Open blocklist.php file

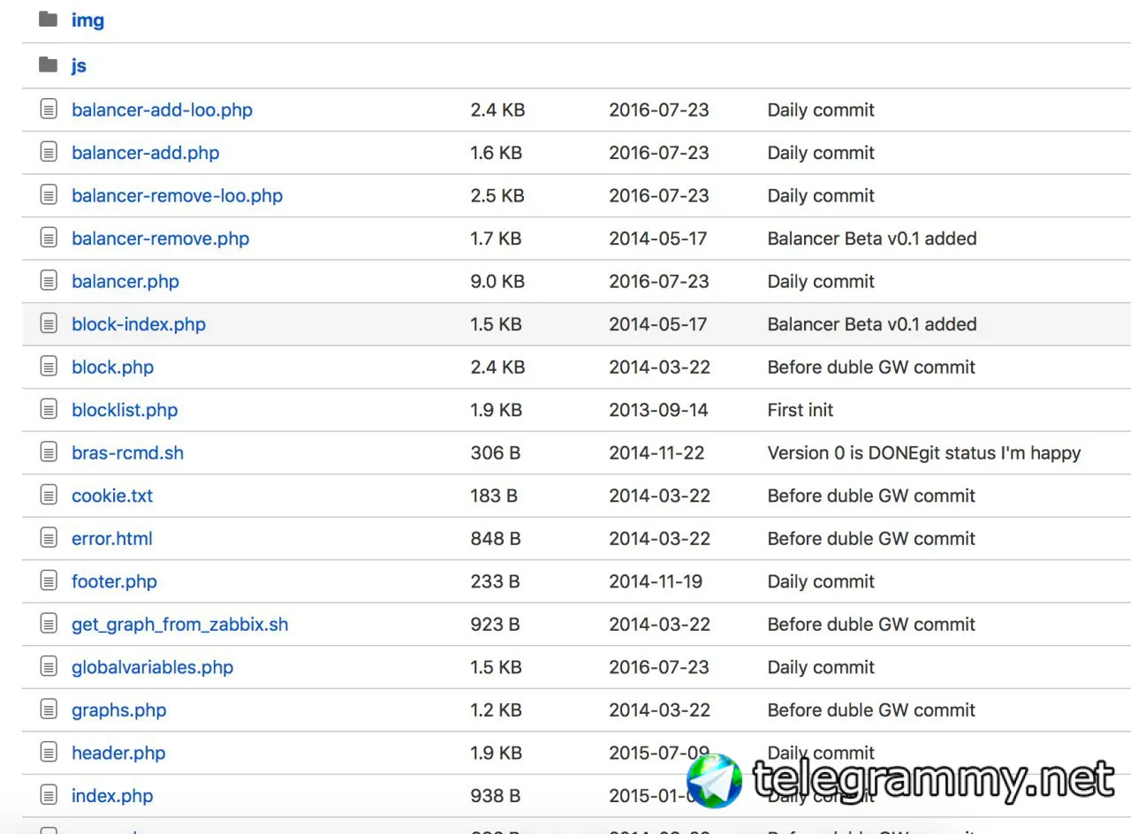tap(124, 410)
